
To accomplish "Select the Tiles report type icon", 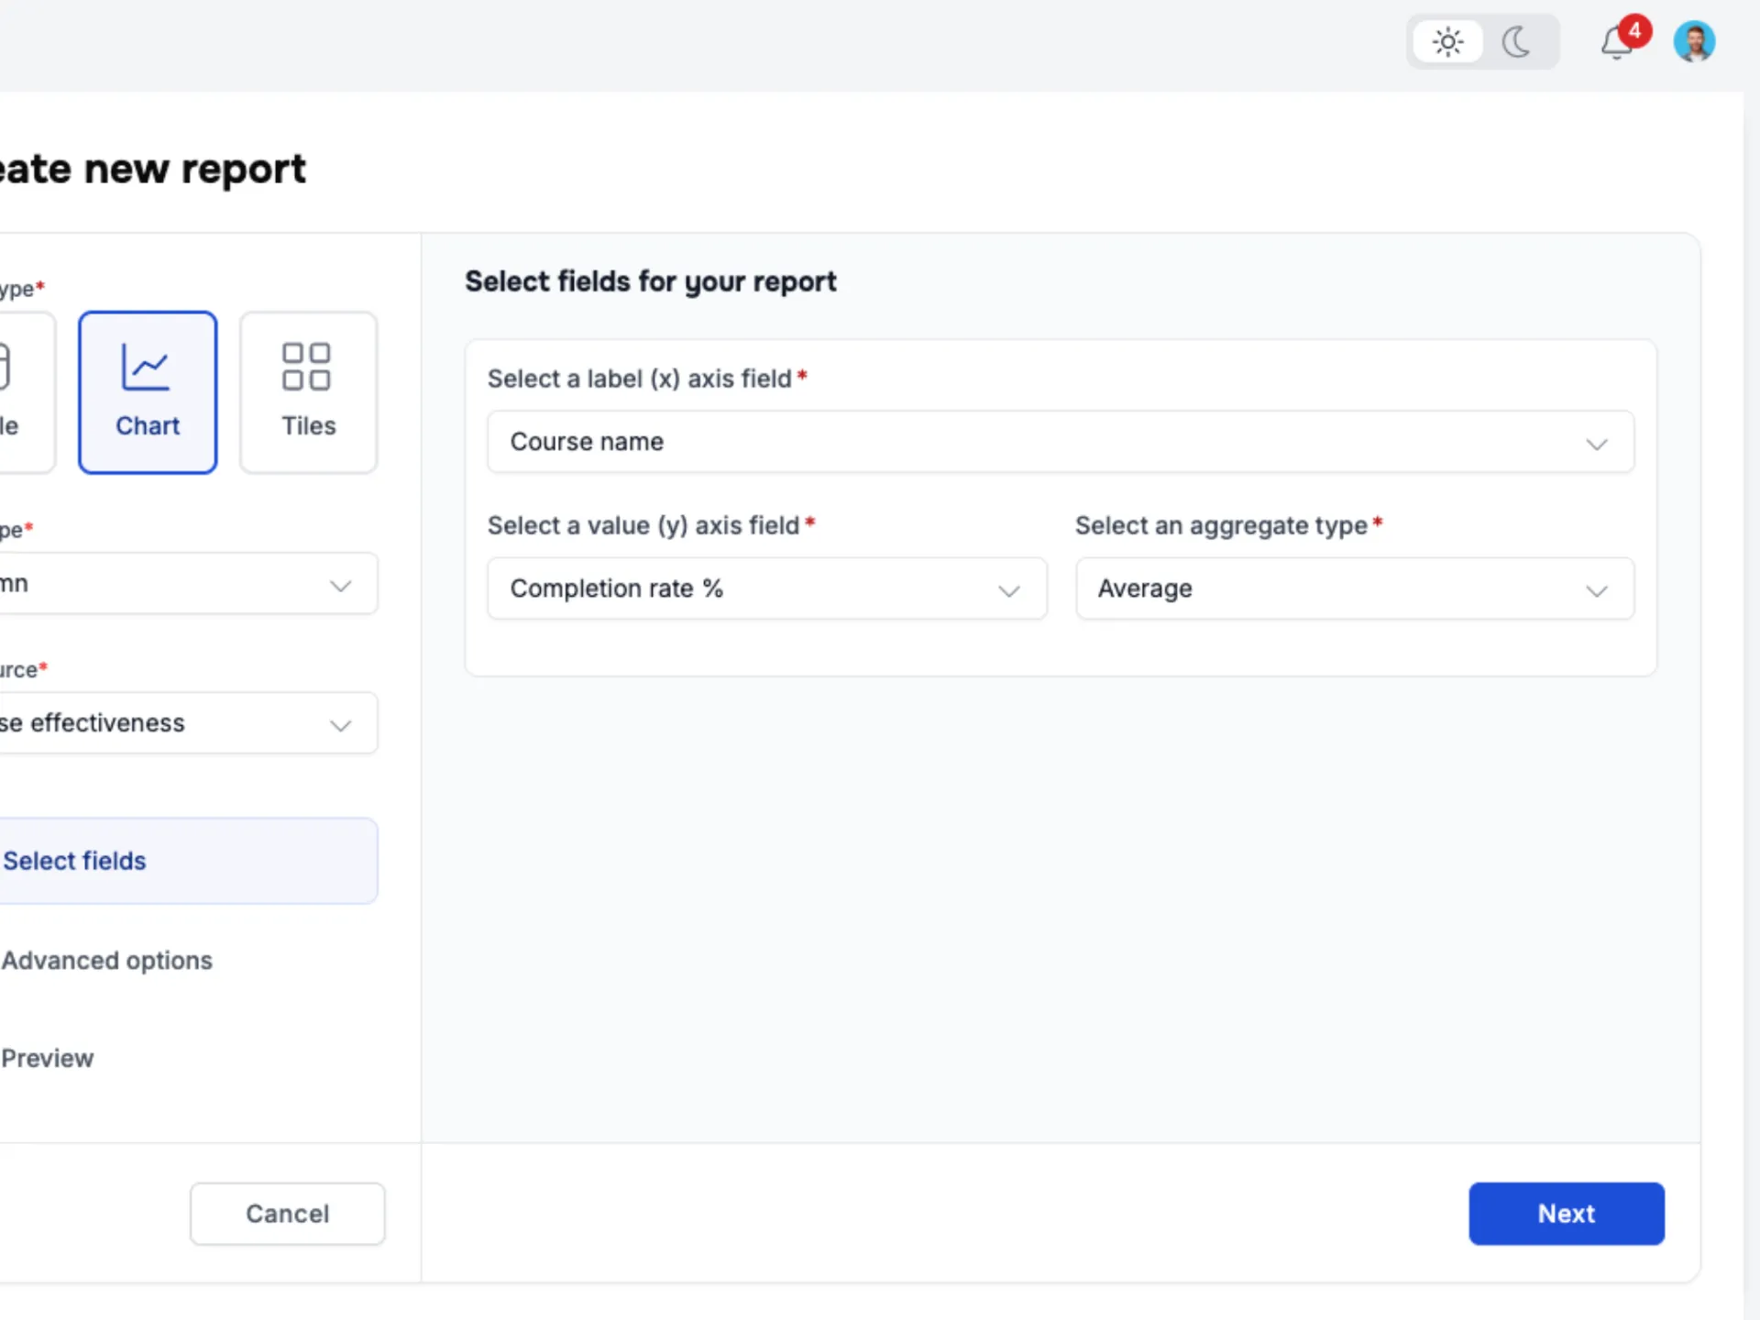I will pos(308,392).
